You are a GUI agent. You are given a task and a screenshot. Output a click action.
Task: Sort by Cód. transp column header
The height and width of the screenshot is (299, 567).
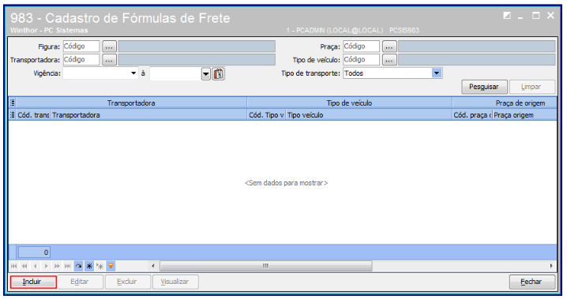[x=33, y=115]
